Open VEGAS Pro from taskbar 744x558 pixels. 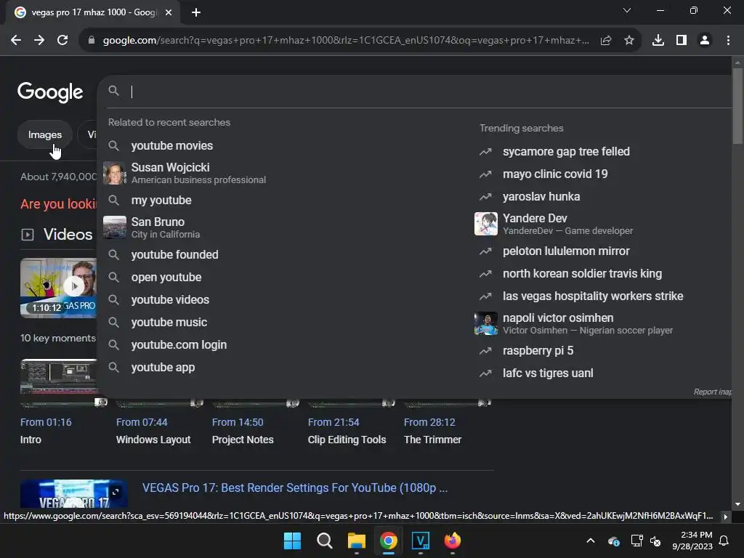[421, 541]
